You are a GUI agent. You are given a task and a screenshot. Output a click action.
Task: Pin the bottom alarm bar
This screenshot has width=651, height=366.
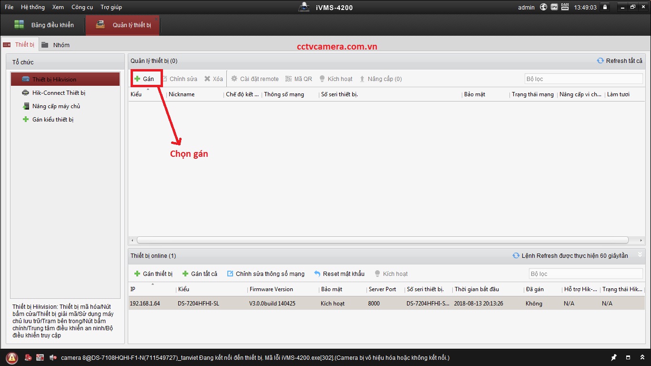pyautogui.click(x=614, y=357)
